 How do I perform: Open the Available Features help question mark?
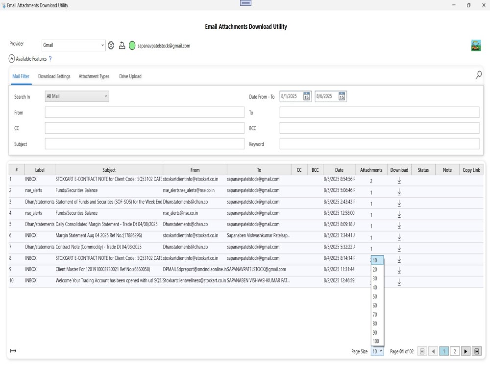[x=50, y=59]
